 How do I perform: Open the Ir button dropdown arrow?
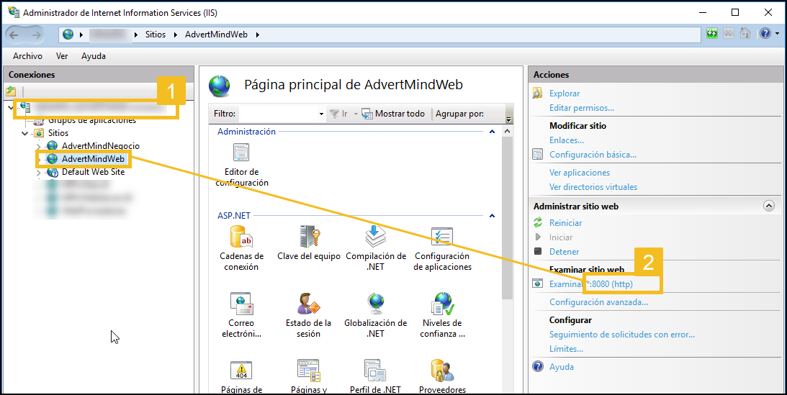(x=356, y=114)
